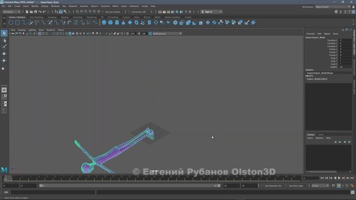Open the Windows menu
Screen dimensions: 356x200
pos(55,6)
